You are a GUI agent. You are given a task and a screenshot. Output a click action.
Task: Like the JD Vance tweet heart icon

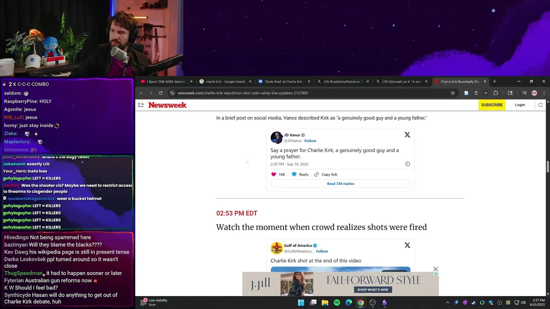click(274, 175)
